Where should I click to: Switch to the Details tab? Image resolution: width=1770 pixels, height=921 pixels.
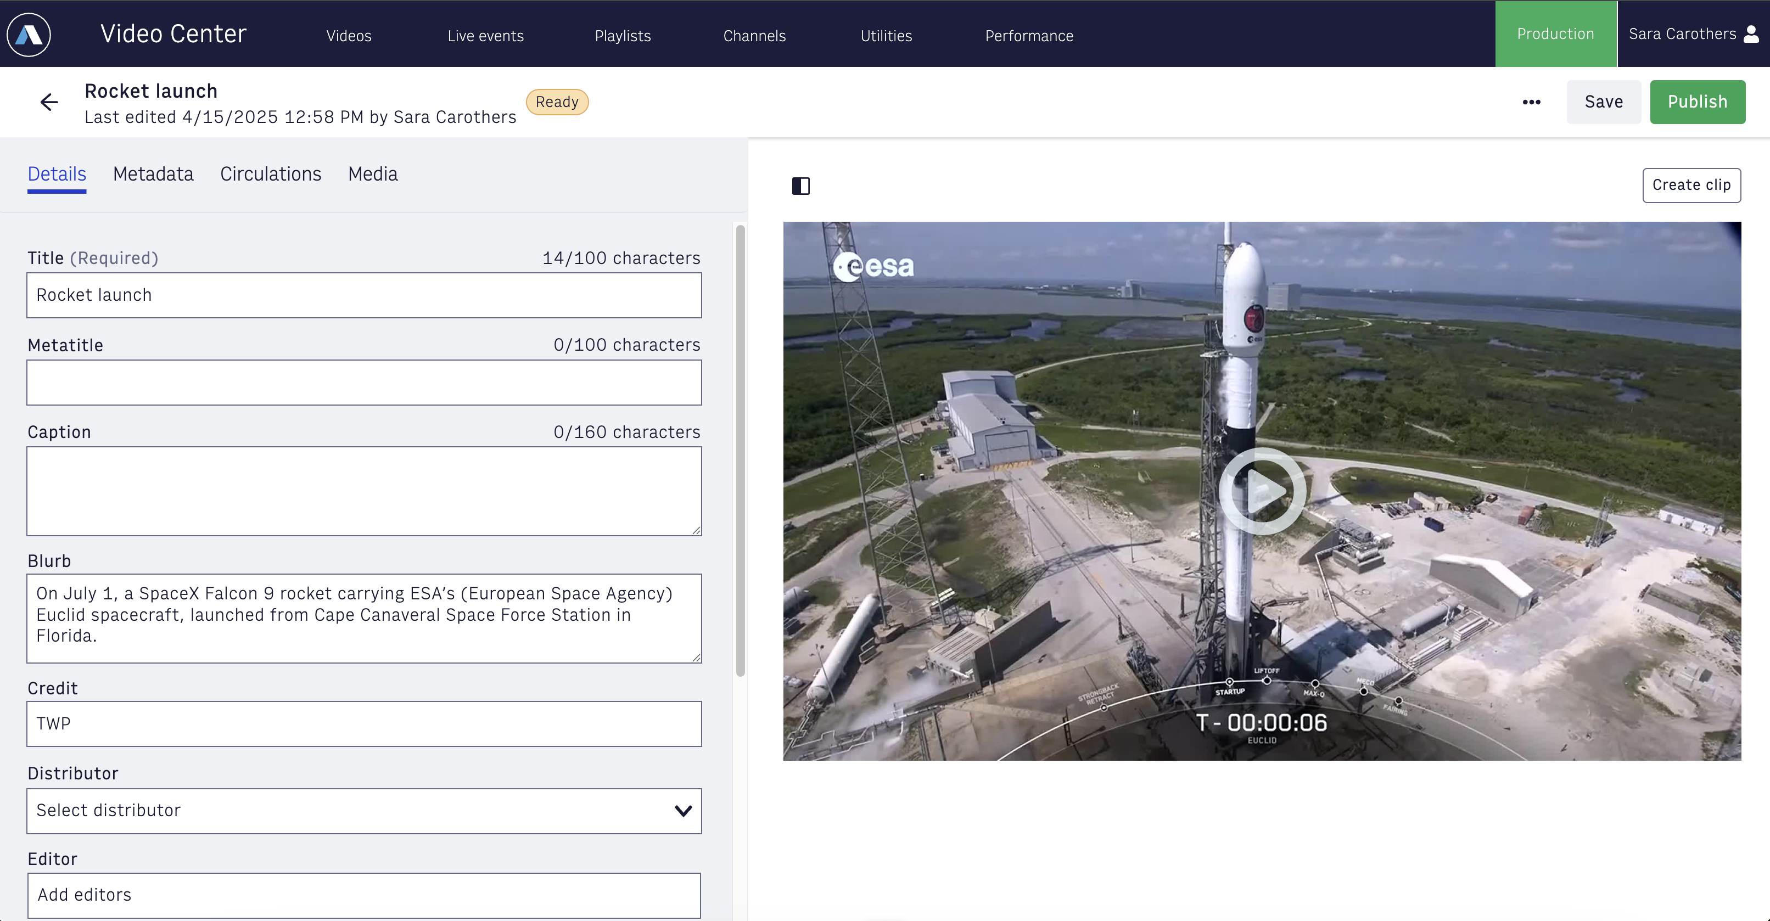click(x=57, y=175)
